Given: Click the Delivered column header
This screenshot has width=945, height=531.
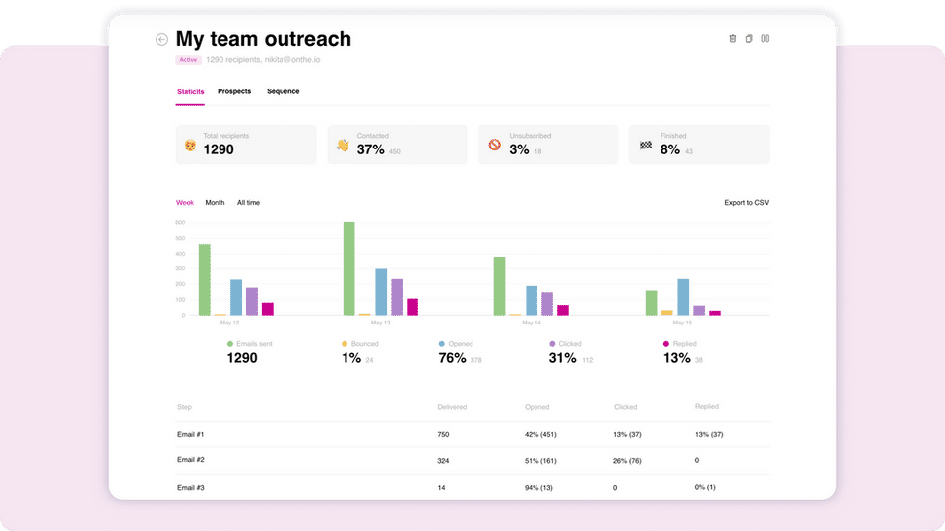Looking at the screenshot, I should [452, 407].
